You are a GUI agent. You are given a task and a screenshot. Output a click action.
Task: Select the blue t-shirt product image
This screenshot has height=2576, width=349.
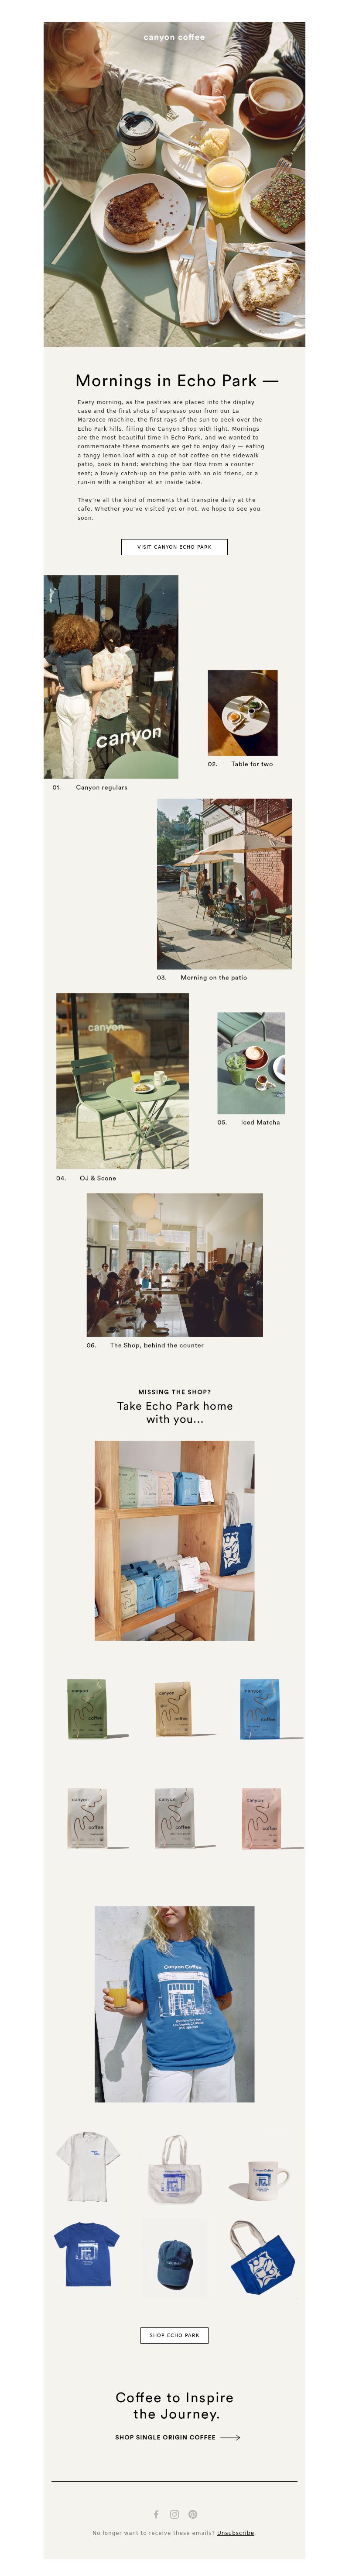point(86,2254)
